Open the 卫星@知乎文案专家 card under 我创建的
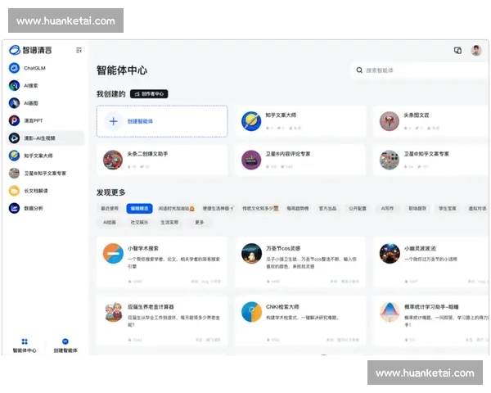491x393 pixels. coord(431,160)
